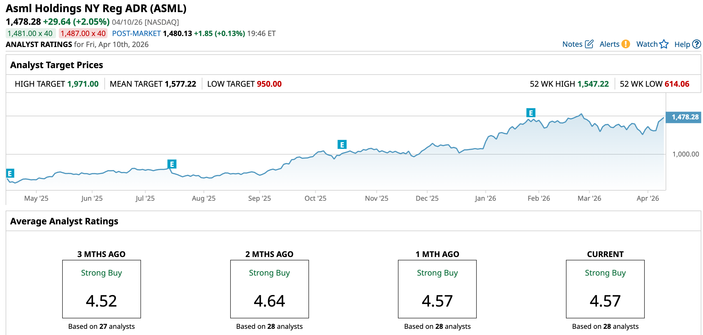Viewport: 703px width, 335px height.
Task: Open the Notes link
Action: (572, 44)
